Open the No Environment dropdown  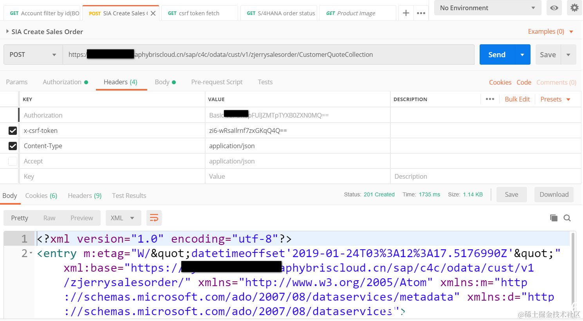487,8
